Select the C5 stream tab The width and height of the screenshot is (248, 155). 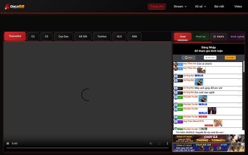(46, 37)
